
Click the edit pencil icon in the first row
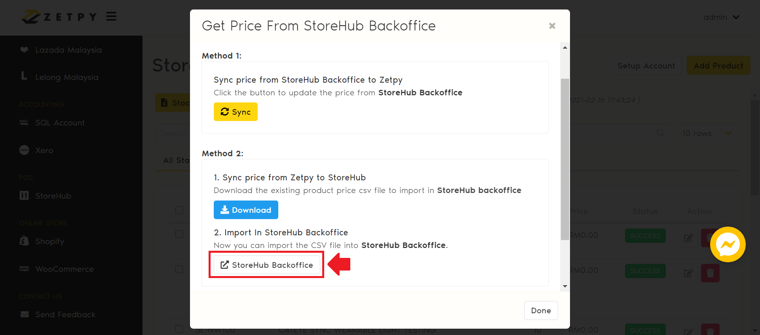688,238
